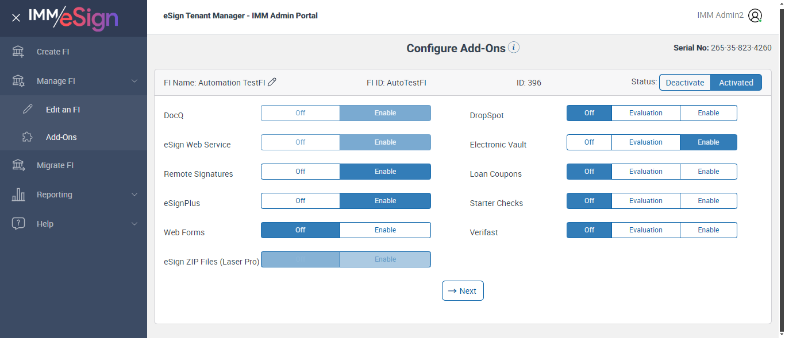The height and width of the screenshot is (338, 785).
Task: Enable the Web Forms add-on
Action: (x=385, y=230)
